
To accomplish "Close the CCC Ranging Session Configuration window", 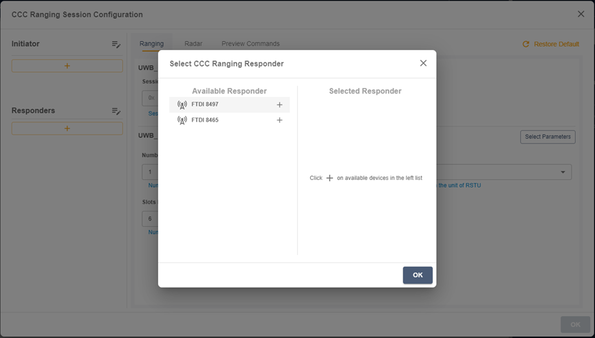I will [581, 14].
